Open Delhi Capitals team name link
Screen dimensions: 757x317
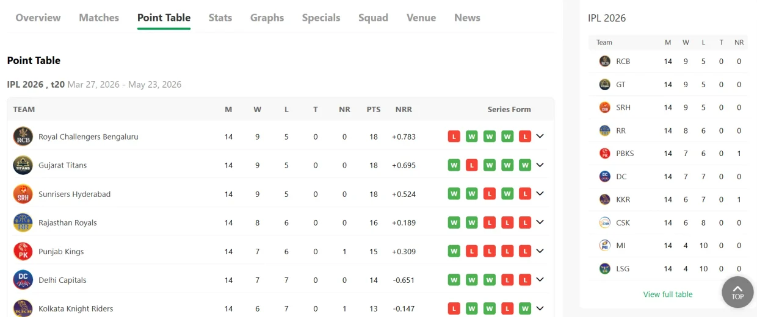tap(62, 280)
